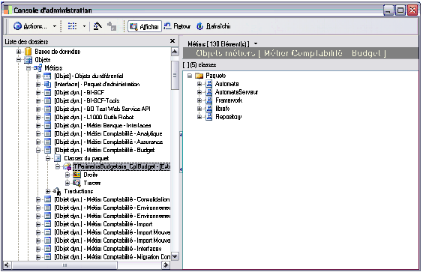The height and width of the screenshot is (272, 423).
Task: Collapse the Objets tree node
Action: 19,60
